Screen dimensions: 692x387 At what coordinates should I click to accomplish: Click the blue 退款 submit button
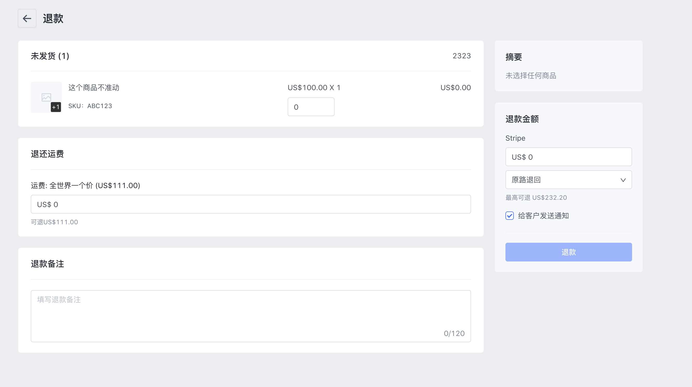click(569, 252)
